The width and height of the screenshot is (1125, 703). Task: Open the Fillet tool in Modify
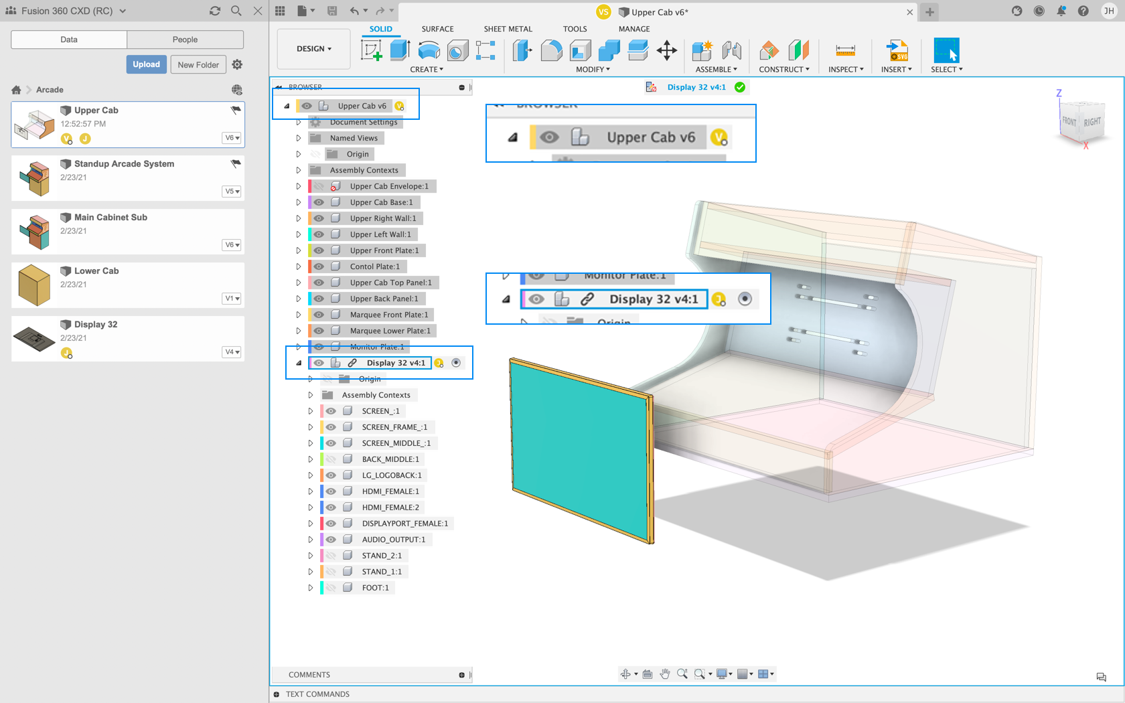coord(551,50)
